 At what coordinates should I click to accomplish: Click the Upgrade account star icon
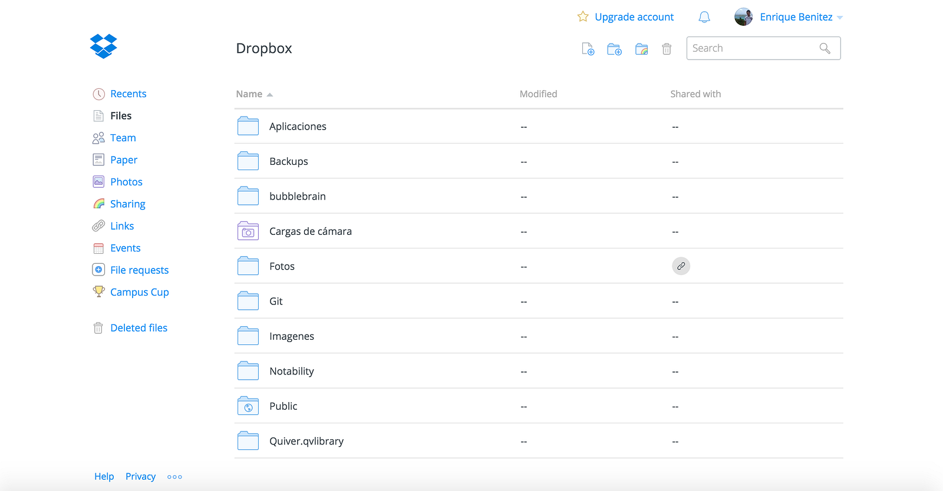[583, 16]
